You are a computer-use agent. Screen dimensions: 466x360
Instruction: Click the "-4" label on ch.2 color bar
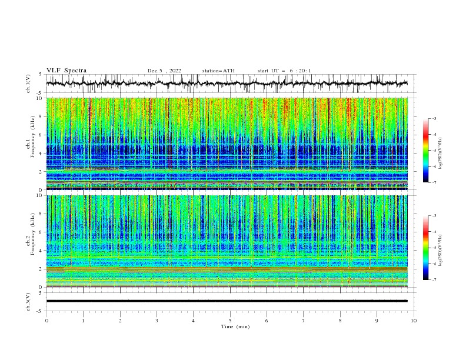coord(434,232)
